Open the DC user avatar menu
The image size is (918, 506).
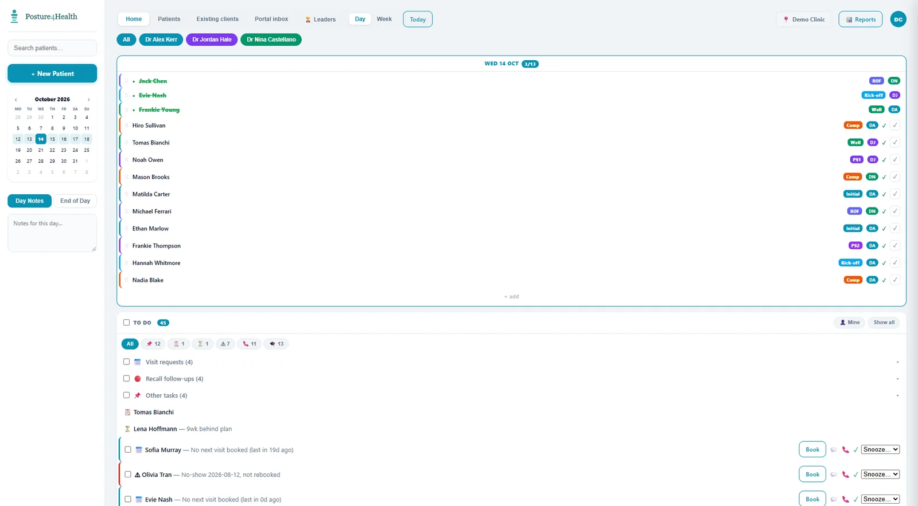(898, 19)
